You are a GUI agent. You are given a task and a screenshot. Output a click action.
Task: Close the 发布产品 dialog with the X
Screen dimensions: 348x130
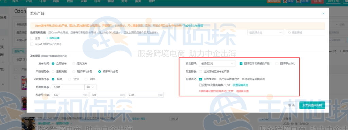(x=323, y=13)
